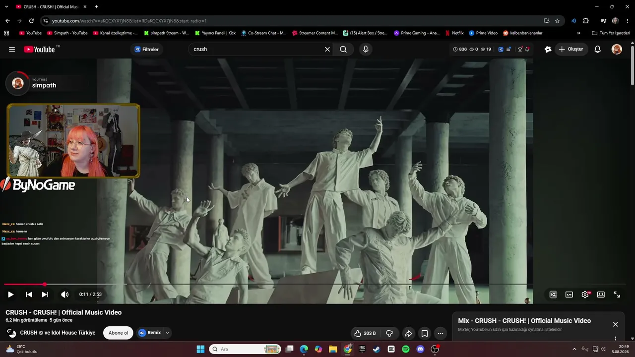635x357 pixels.
Task: Install app icon in address bar
Action: pyautogui.click(x=546, y=21)
